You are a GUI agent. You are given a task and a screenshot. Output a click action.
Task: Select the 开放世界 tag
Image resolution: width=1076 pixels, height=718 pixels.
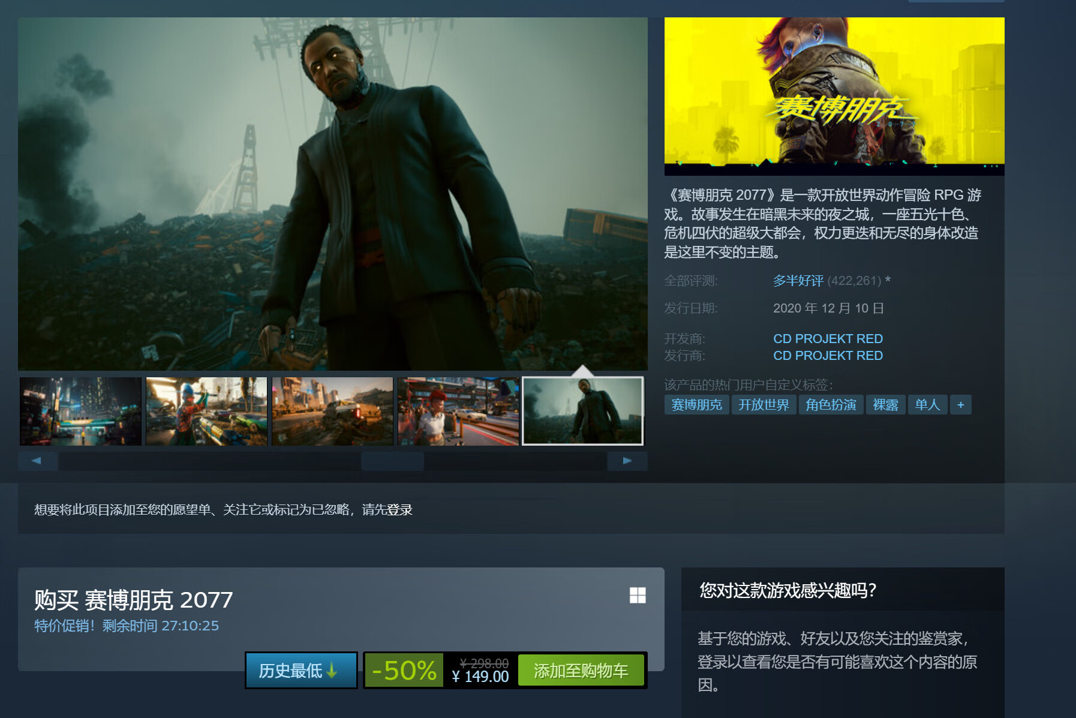(764, 405)
